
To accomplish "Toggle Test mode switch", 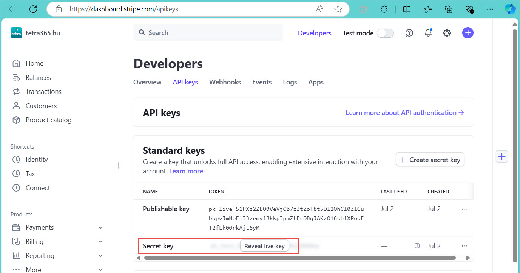I will pos(385,33).
